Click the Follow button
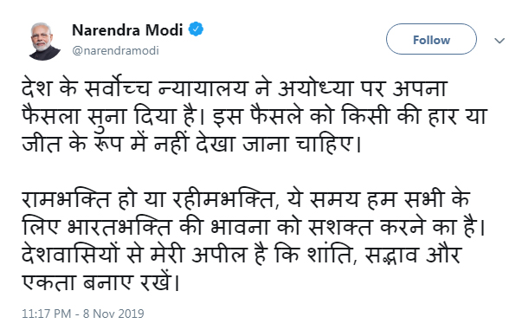The image size is (522, 330). coord(431,39)
